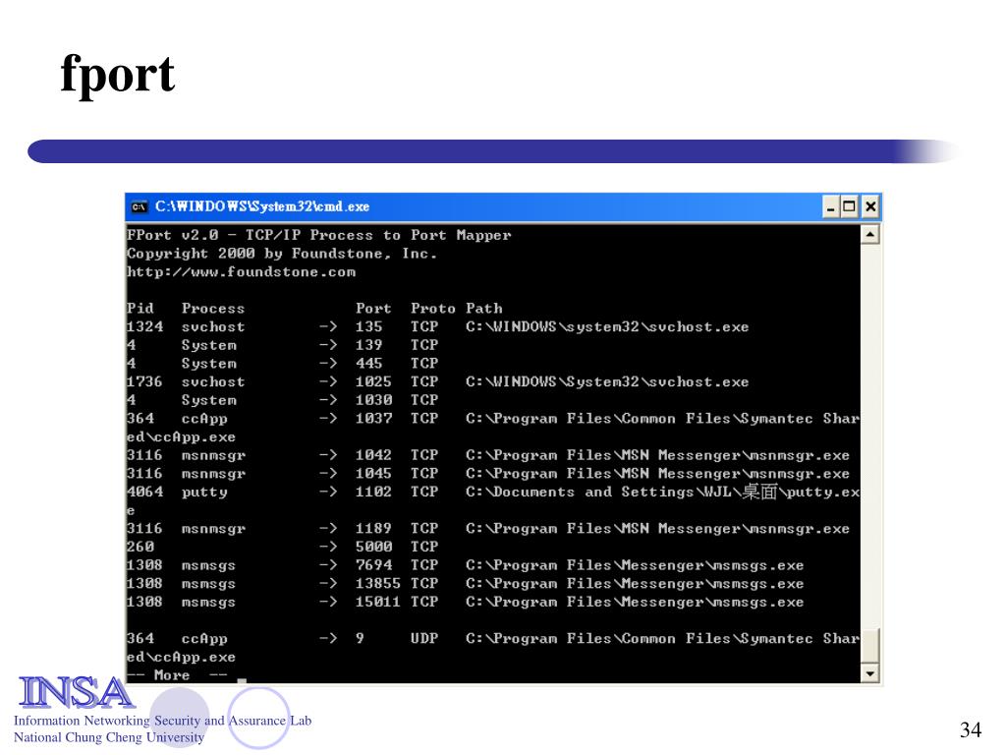This screenshot has height=755, width=1006.
Task: Click port 15011 in the msmsgs row
Action: (x=378, y=602)
